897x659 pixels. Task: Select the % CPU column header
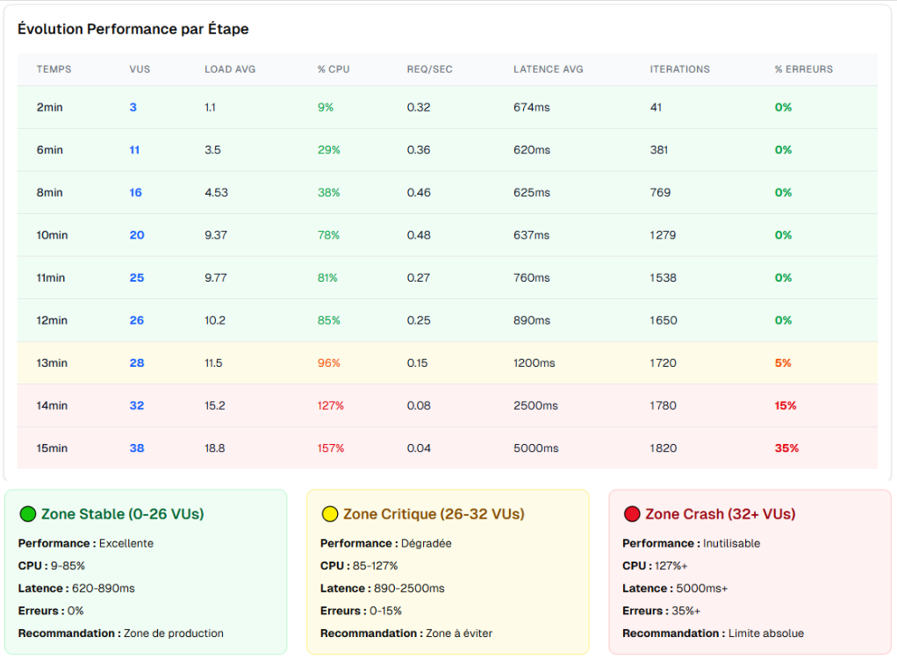point(334,69)
